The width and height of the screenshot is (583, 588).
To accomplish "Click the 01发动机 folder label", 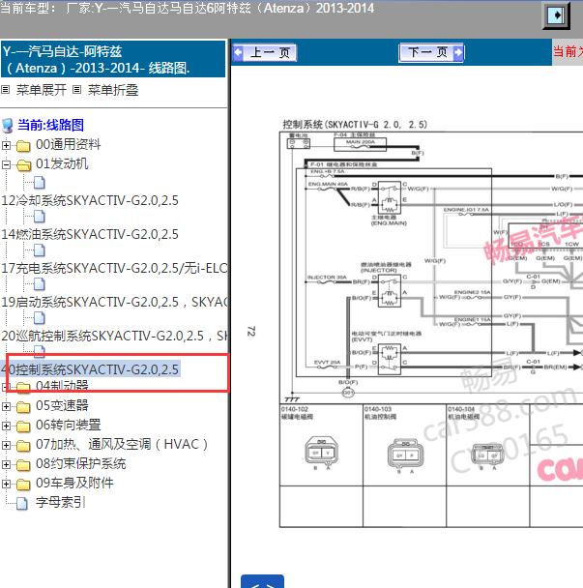I will point(62,163).
